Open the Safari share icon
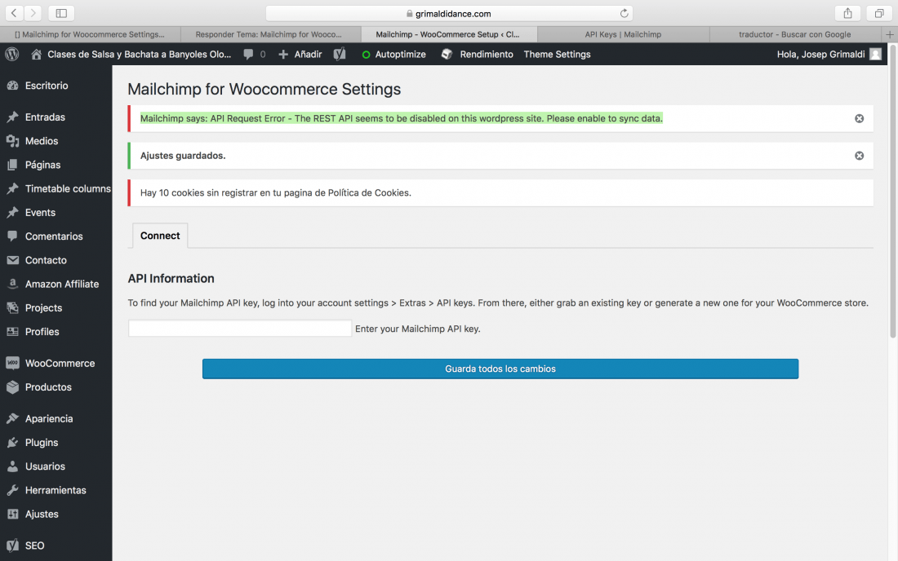 (847, 12)
